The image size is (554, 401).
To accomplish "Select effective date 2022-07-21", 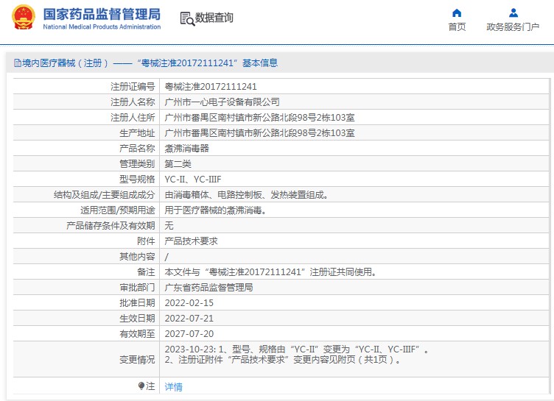I will pos(189,319).
